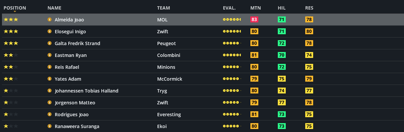Sort by the MTN column header

(x=255, y=8)
